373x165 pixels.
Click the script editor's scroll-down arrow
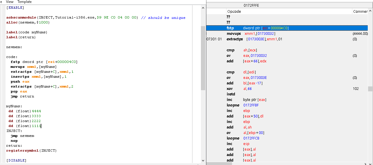[203, 160]
